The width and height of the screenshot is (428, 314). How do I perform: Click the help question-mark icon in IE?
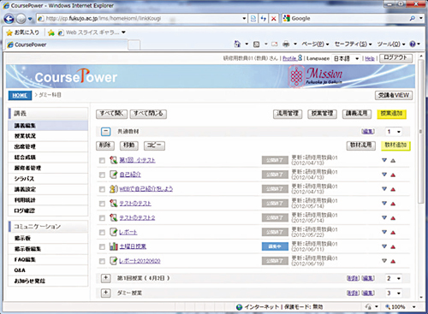(413, 44)
